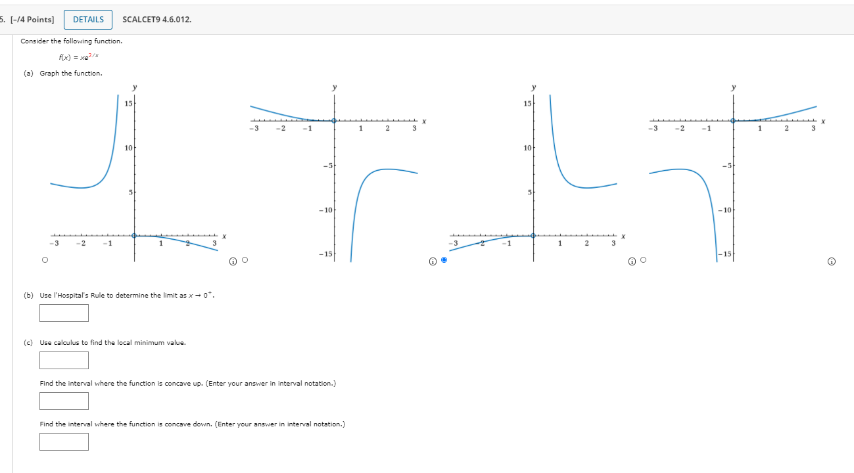The image size is (854, 473).
Task: Click the enlarge circle under the leftmost graph
Action: point(45,259)
